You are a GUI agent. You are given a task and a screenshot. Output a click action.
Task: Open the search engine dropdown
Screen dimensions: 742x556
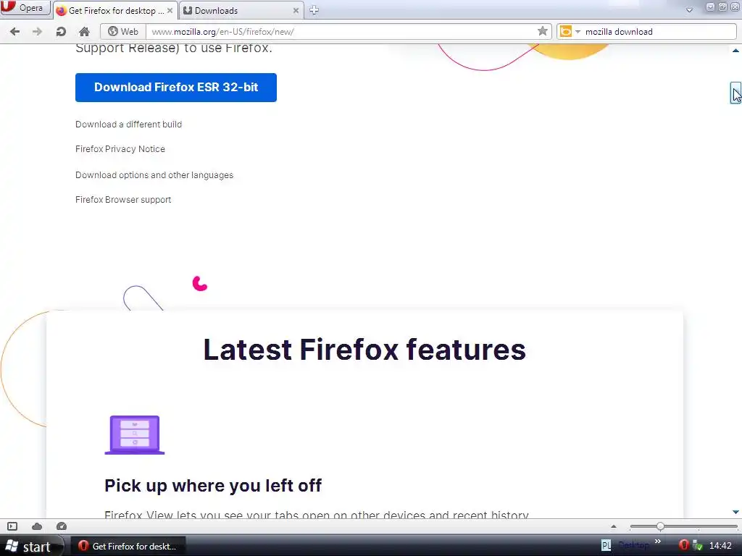(578, 32)
